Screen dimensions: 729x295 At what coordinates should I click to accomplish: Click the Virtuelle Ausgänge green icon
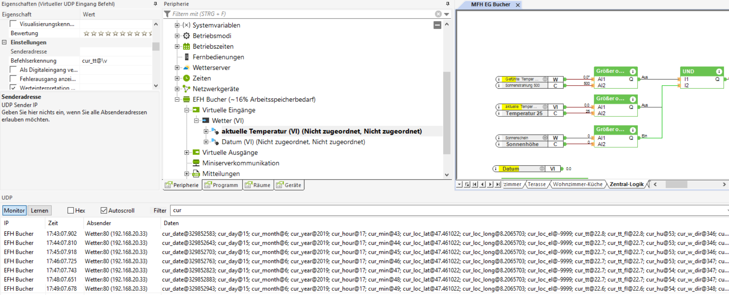coord(196,152)
